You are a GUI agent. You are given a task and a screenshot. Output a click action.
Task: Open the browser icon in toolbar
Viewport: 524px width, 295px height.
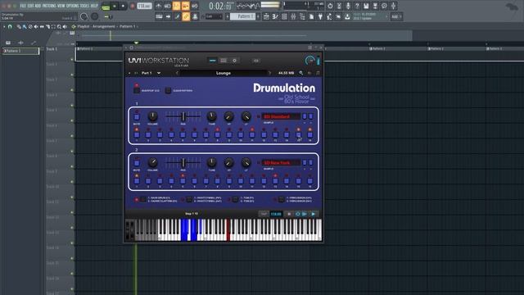[302, 16]
